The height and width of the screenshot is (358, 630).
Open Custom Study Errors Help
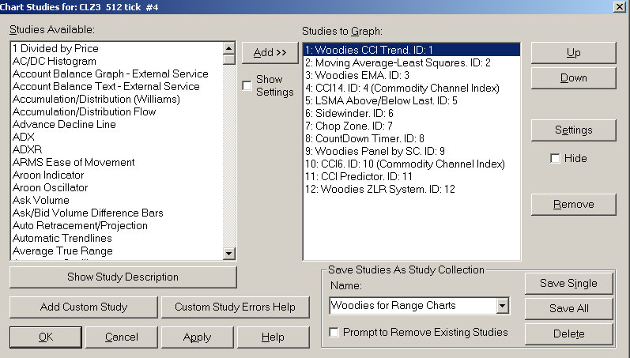pyautogui.click(x=235, y=307)
